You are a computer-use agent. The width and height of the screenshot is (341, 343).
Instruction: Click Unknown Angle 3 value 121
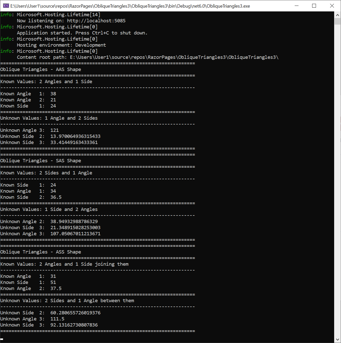tap(55, 130)
